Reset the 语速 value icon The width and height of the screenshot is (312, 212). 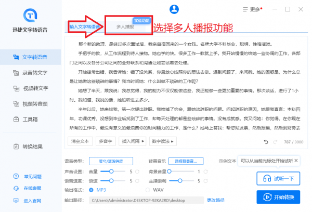point(137,181)
